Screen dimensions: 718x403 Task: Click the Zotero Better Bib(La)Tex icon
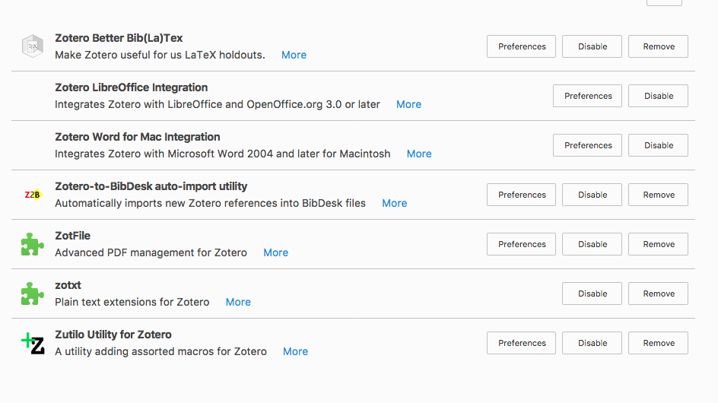(33, 46)
